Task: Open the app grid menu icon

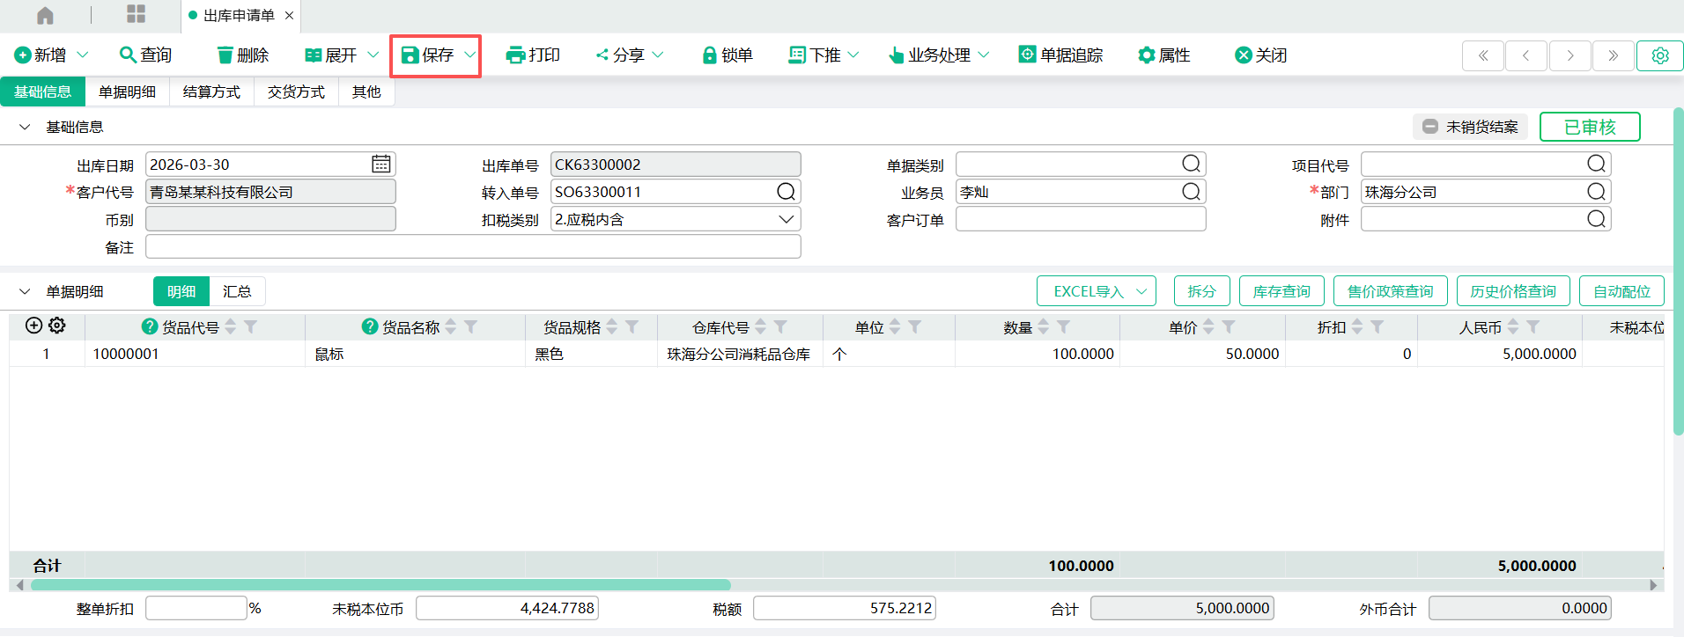Action: (136, 14)
